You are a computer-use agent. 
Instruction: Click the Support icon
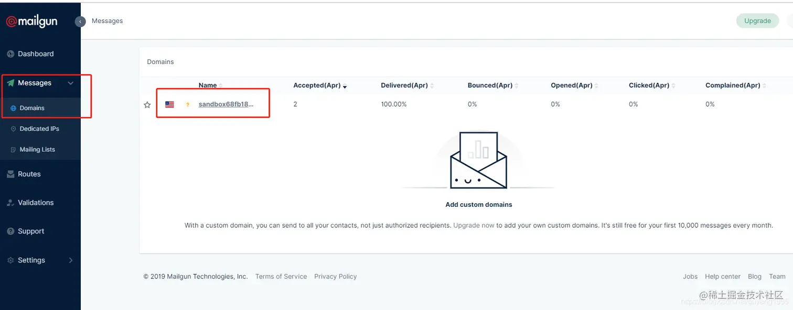click(10, 231)
